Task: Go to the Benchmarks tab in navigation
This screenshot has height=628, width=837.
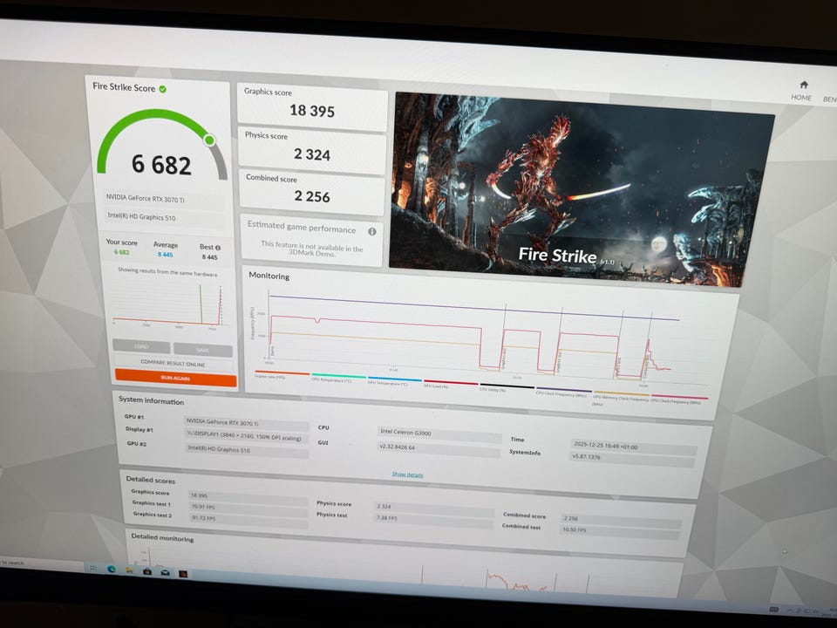Action: point(829,99)
